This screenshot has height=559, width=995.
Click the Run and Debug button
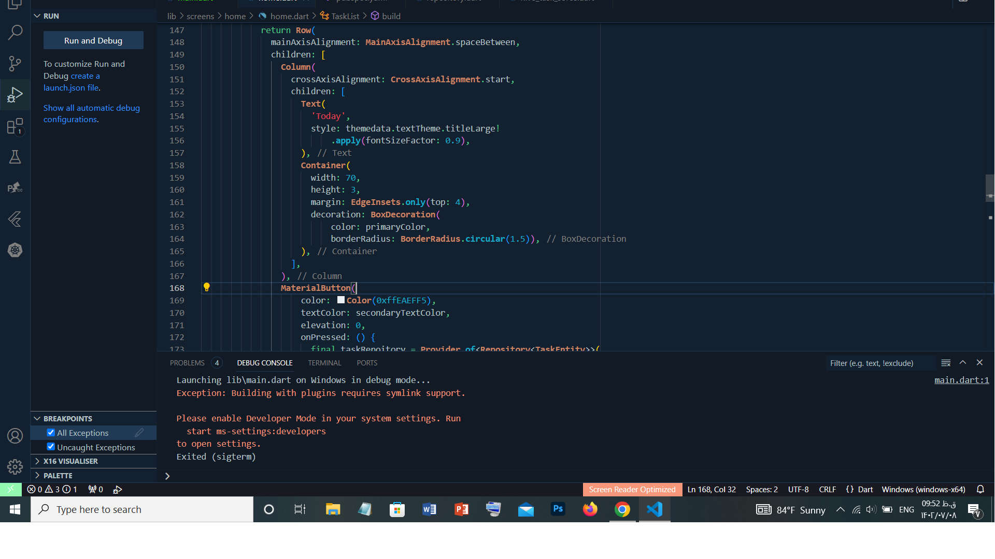click(x=93, y=40)
